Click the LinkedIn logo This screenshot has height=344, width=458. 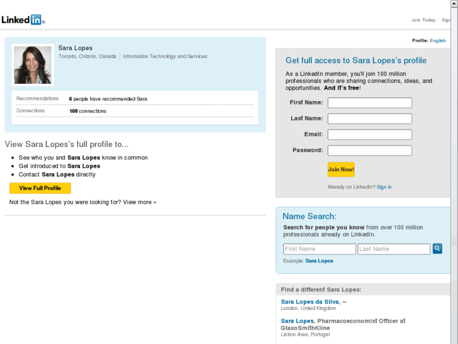[x=22, y=20]
